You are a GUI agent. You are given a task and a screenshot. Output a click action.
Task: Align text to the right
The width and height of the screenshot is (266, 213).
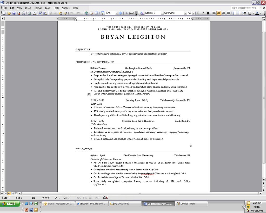224,13
